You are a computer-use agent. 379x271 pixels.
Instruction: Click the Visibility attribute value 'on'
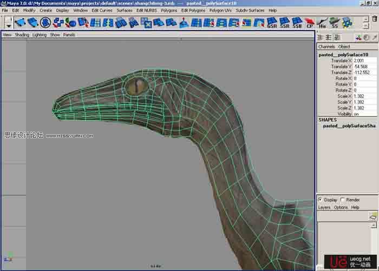356,114
